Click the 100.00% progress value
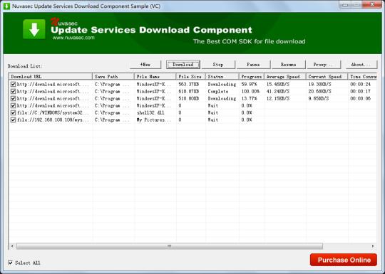This screenshot has height=274, width=385. coord(250,91)
